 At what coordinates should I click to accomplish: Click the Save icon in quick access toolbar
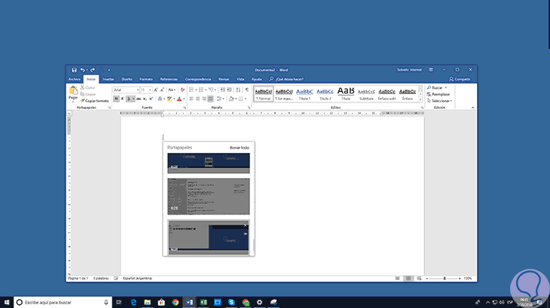(74, 70)
